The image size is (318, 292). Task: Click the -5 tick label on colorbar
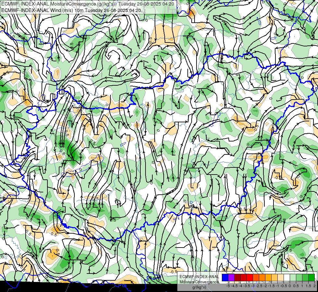[x=228, y=286]
